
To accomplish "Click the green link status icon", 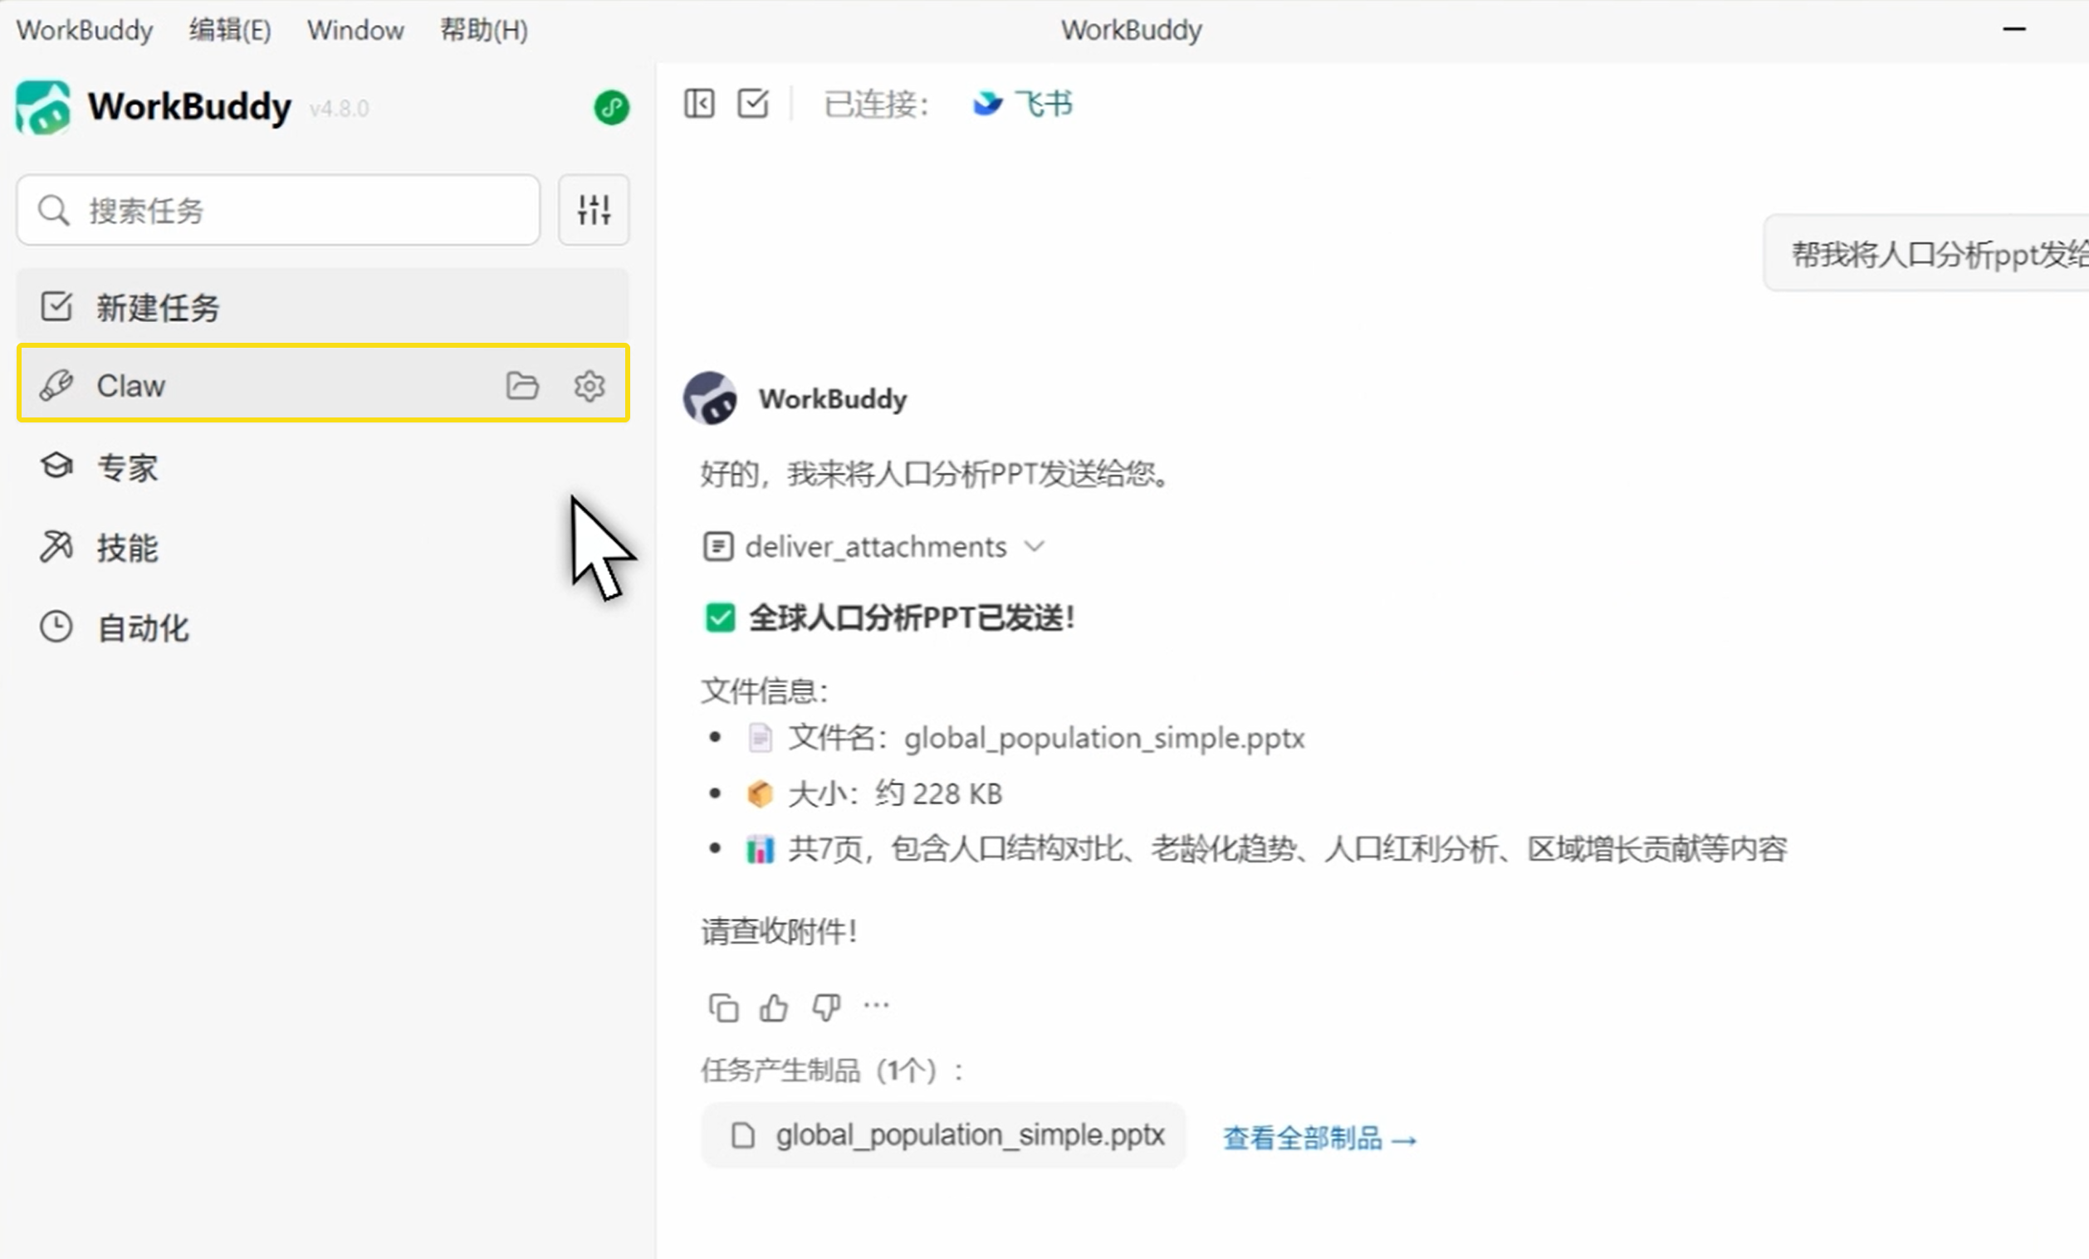I will click(610, 108).
